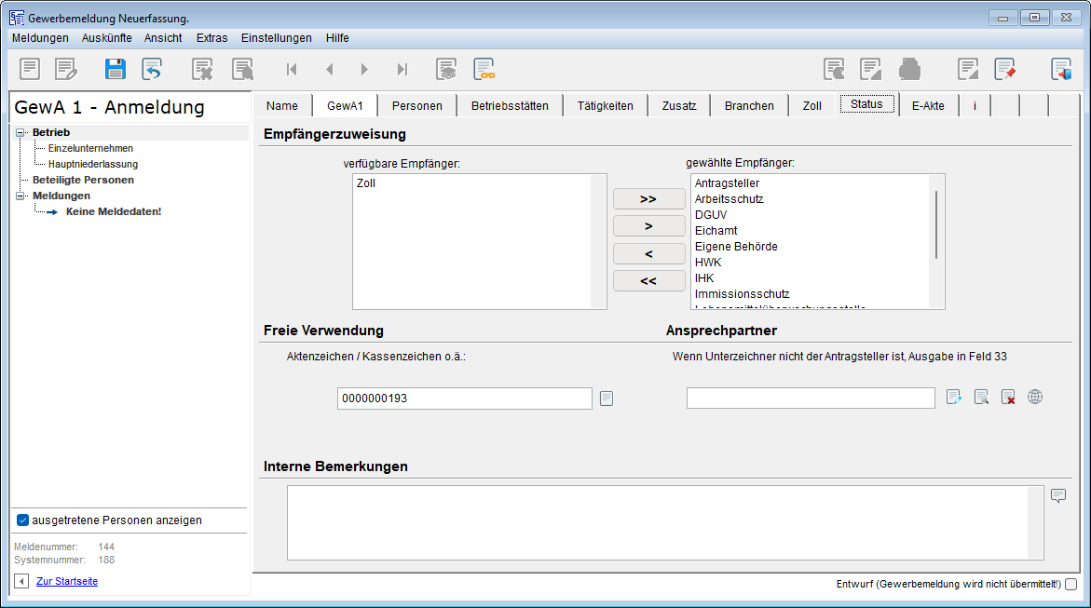This screenshot has width=1091, height=608.
Task: Open the Auskünfte menu
Action: coord(106,38)
